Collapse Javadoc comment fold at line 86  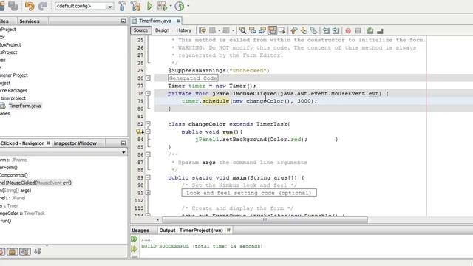tap(148, 154)
